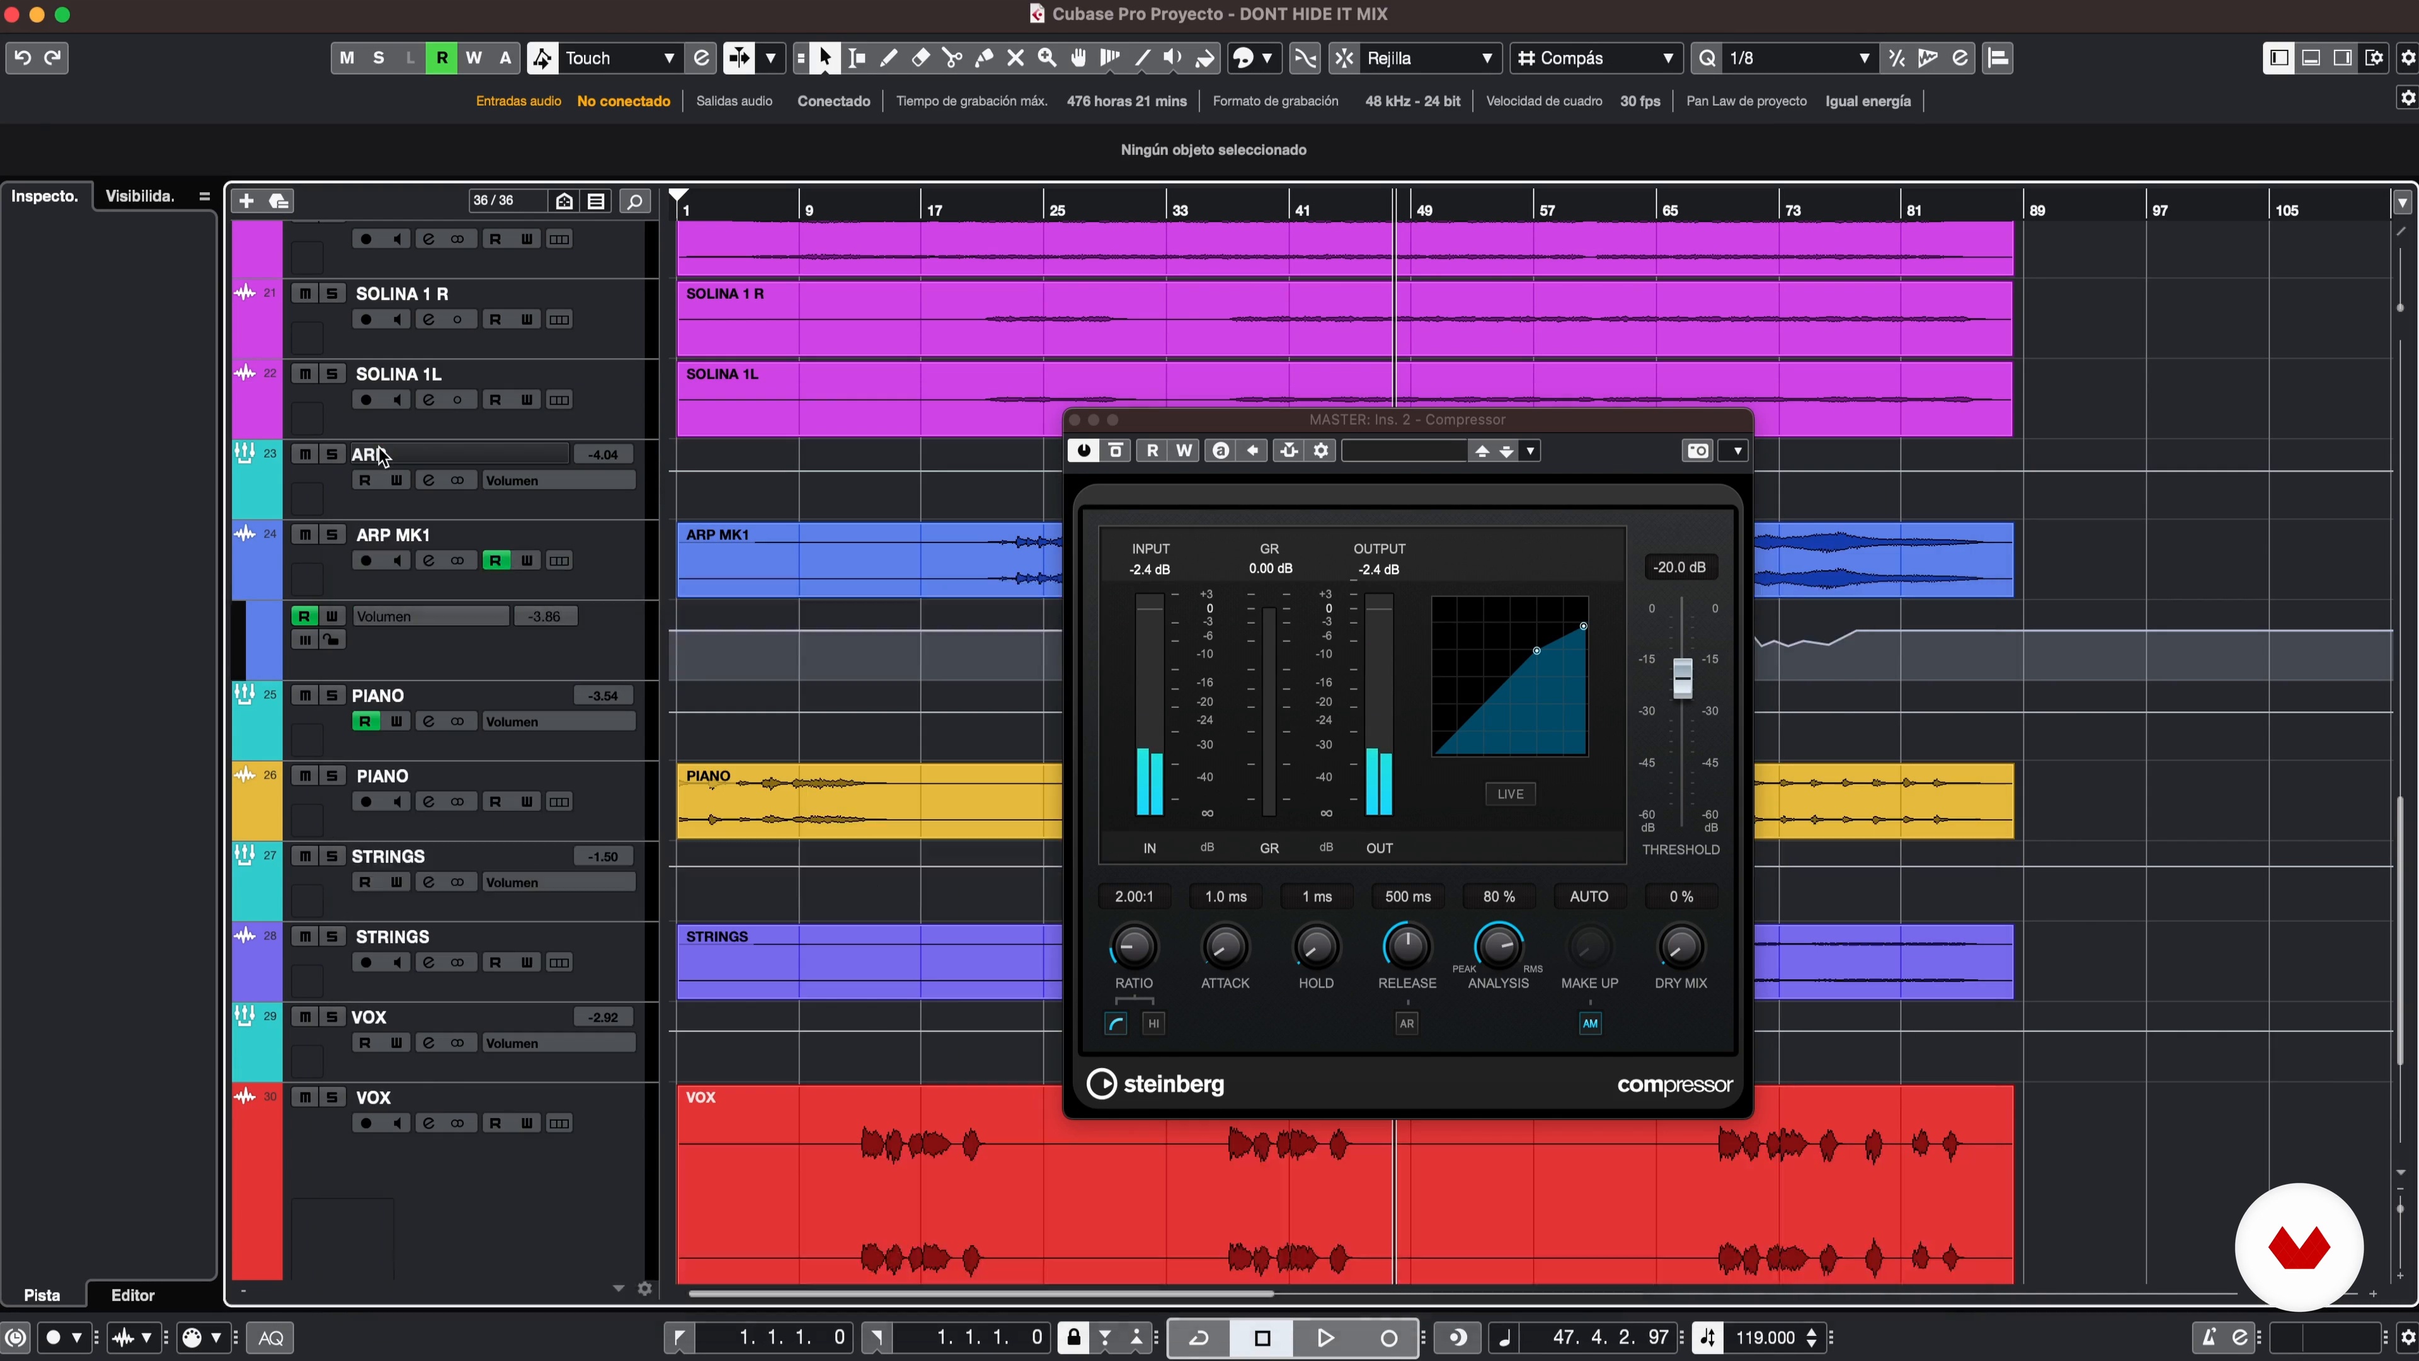Screen dimensions: 2419x1361
Task: Toggle the HI high ratio button
Action: point(1153,1024)
